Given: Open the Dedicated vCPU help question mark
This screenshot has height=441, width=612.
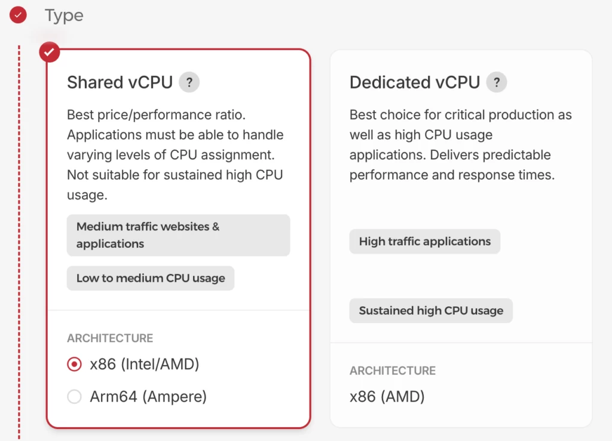Looking at the screenshot, I should pyautogui.click(x=496, y=83).
